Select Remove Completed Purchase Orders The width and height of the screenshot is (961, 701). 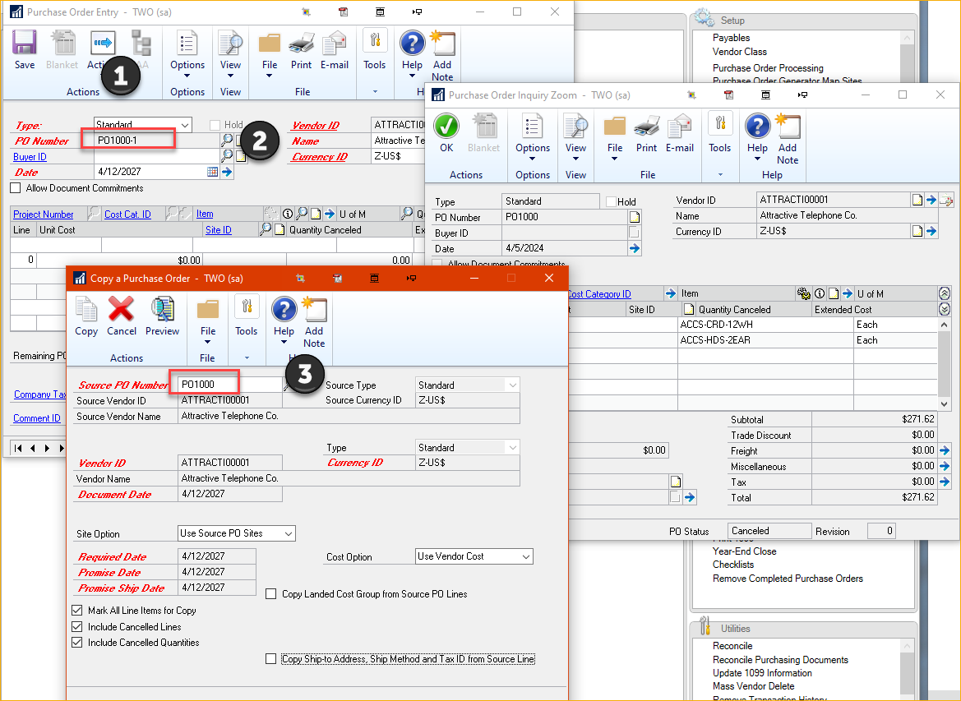(788, 579)
